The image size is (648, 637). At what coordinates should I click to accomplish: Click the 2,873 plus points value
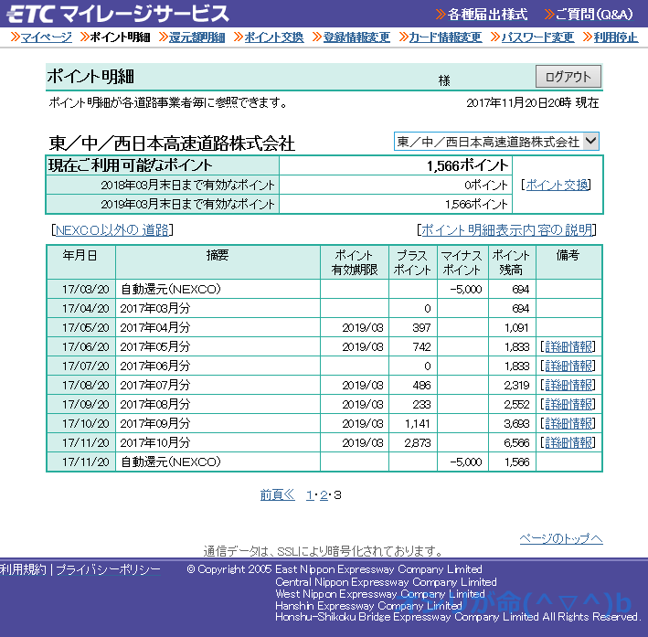[x=418, y=442]
